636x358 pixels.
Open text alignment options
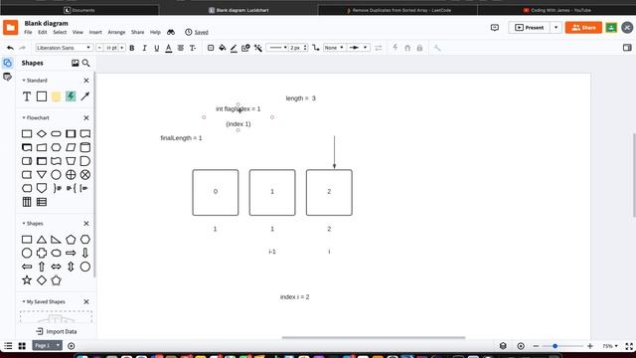[x=181, y=48]
